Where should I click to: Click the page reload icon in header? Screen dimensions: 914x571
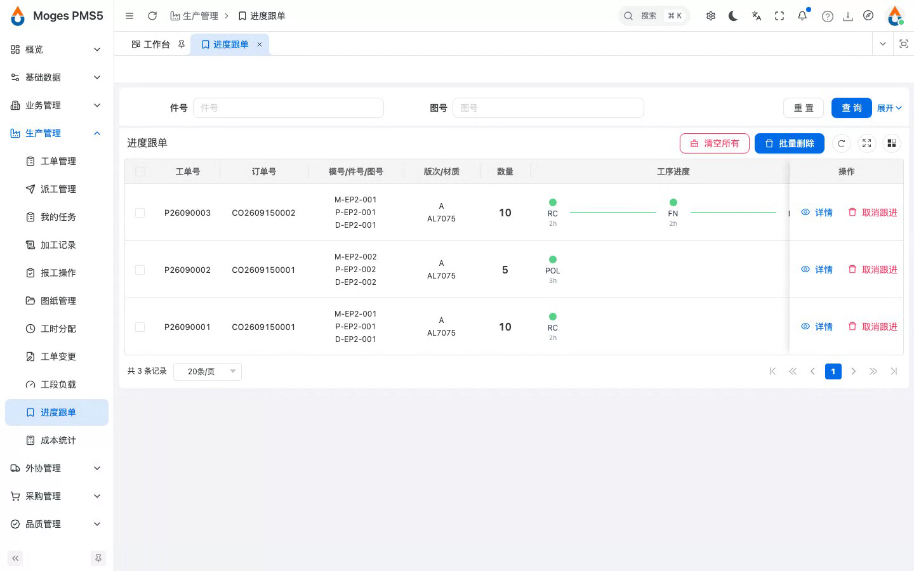click(x=152, y=16)
